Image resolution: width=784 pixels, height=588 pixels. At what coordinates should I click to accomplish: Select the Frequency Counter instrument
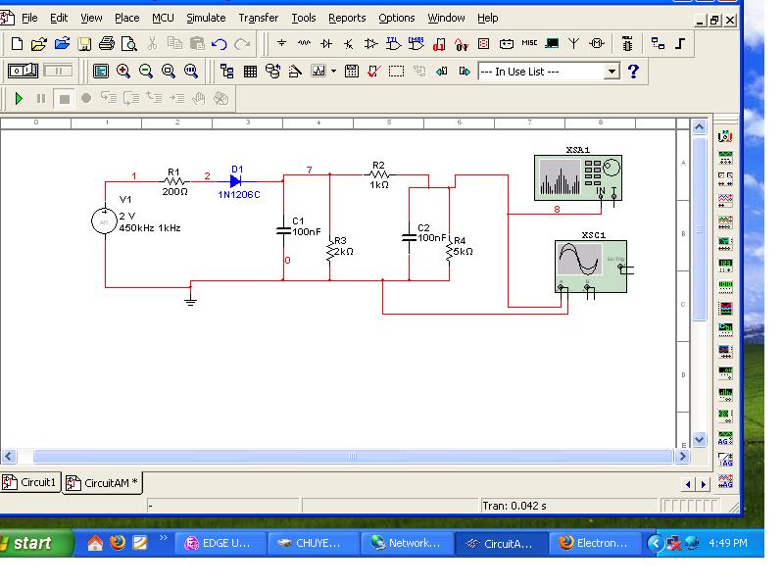tap(725, 266)
